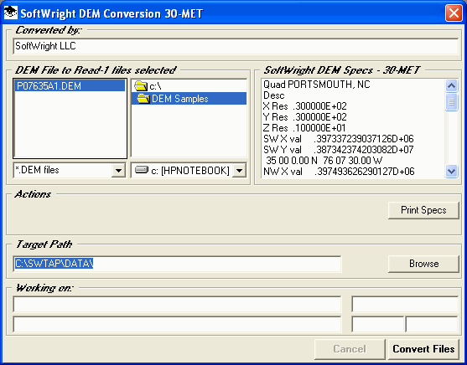This screenshot has width=467, height=365.
Task: Click the Quad PORTSMOUTH, NC spec line
Action: (x=317, y=85)
